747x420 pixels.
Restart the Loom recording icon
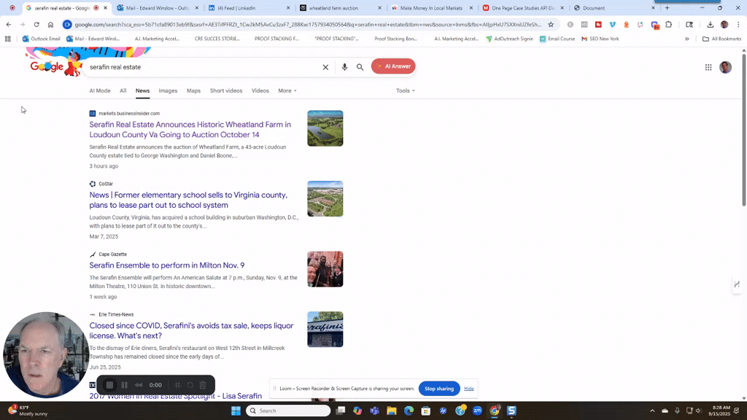190,385
